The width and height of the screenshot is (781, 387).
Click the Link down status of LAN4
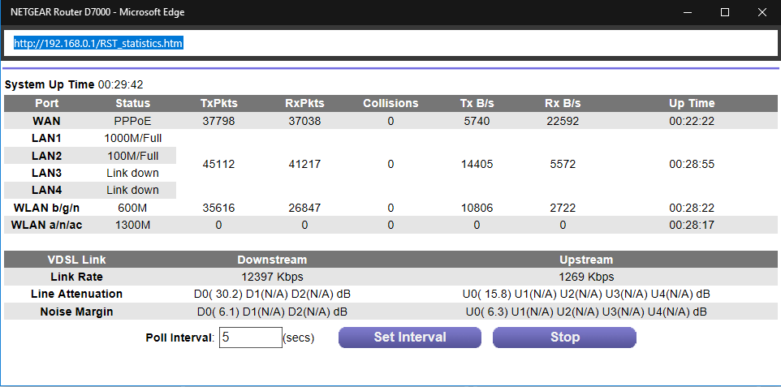[132, 190]
